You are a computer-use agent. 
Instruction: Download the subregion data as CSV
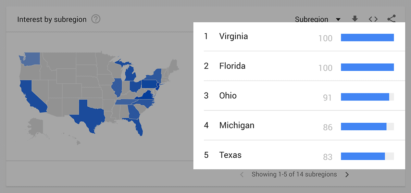click(355, 19)
